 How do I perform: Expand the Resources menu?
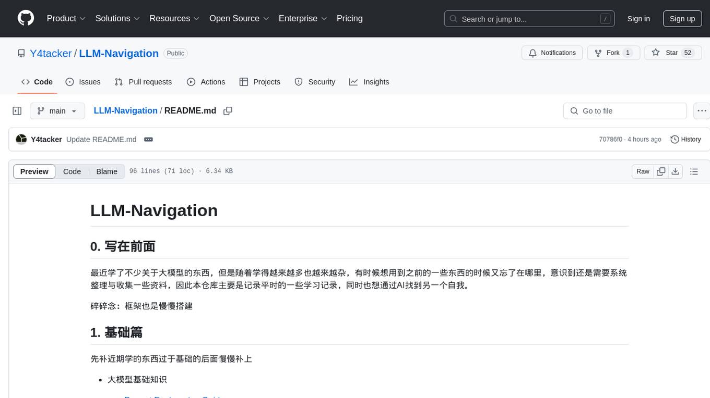point(174,18)
